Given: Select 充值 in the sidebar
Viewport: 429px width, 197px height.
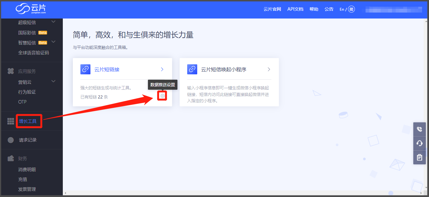Looking at the screenshot, I should pos(23,179).
